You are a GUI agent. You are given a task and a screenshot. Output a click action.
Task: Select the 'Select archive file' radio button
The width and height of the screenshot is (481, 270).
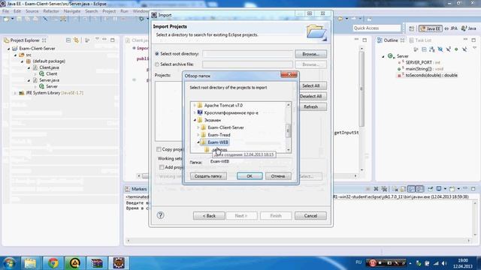157,64
